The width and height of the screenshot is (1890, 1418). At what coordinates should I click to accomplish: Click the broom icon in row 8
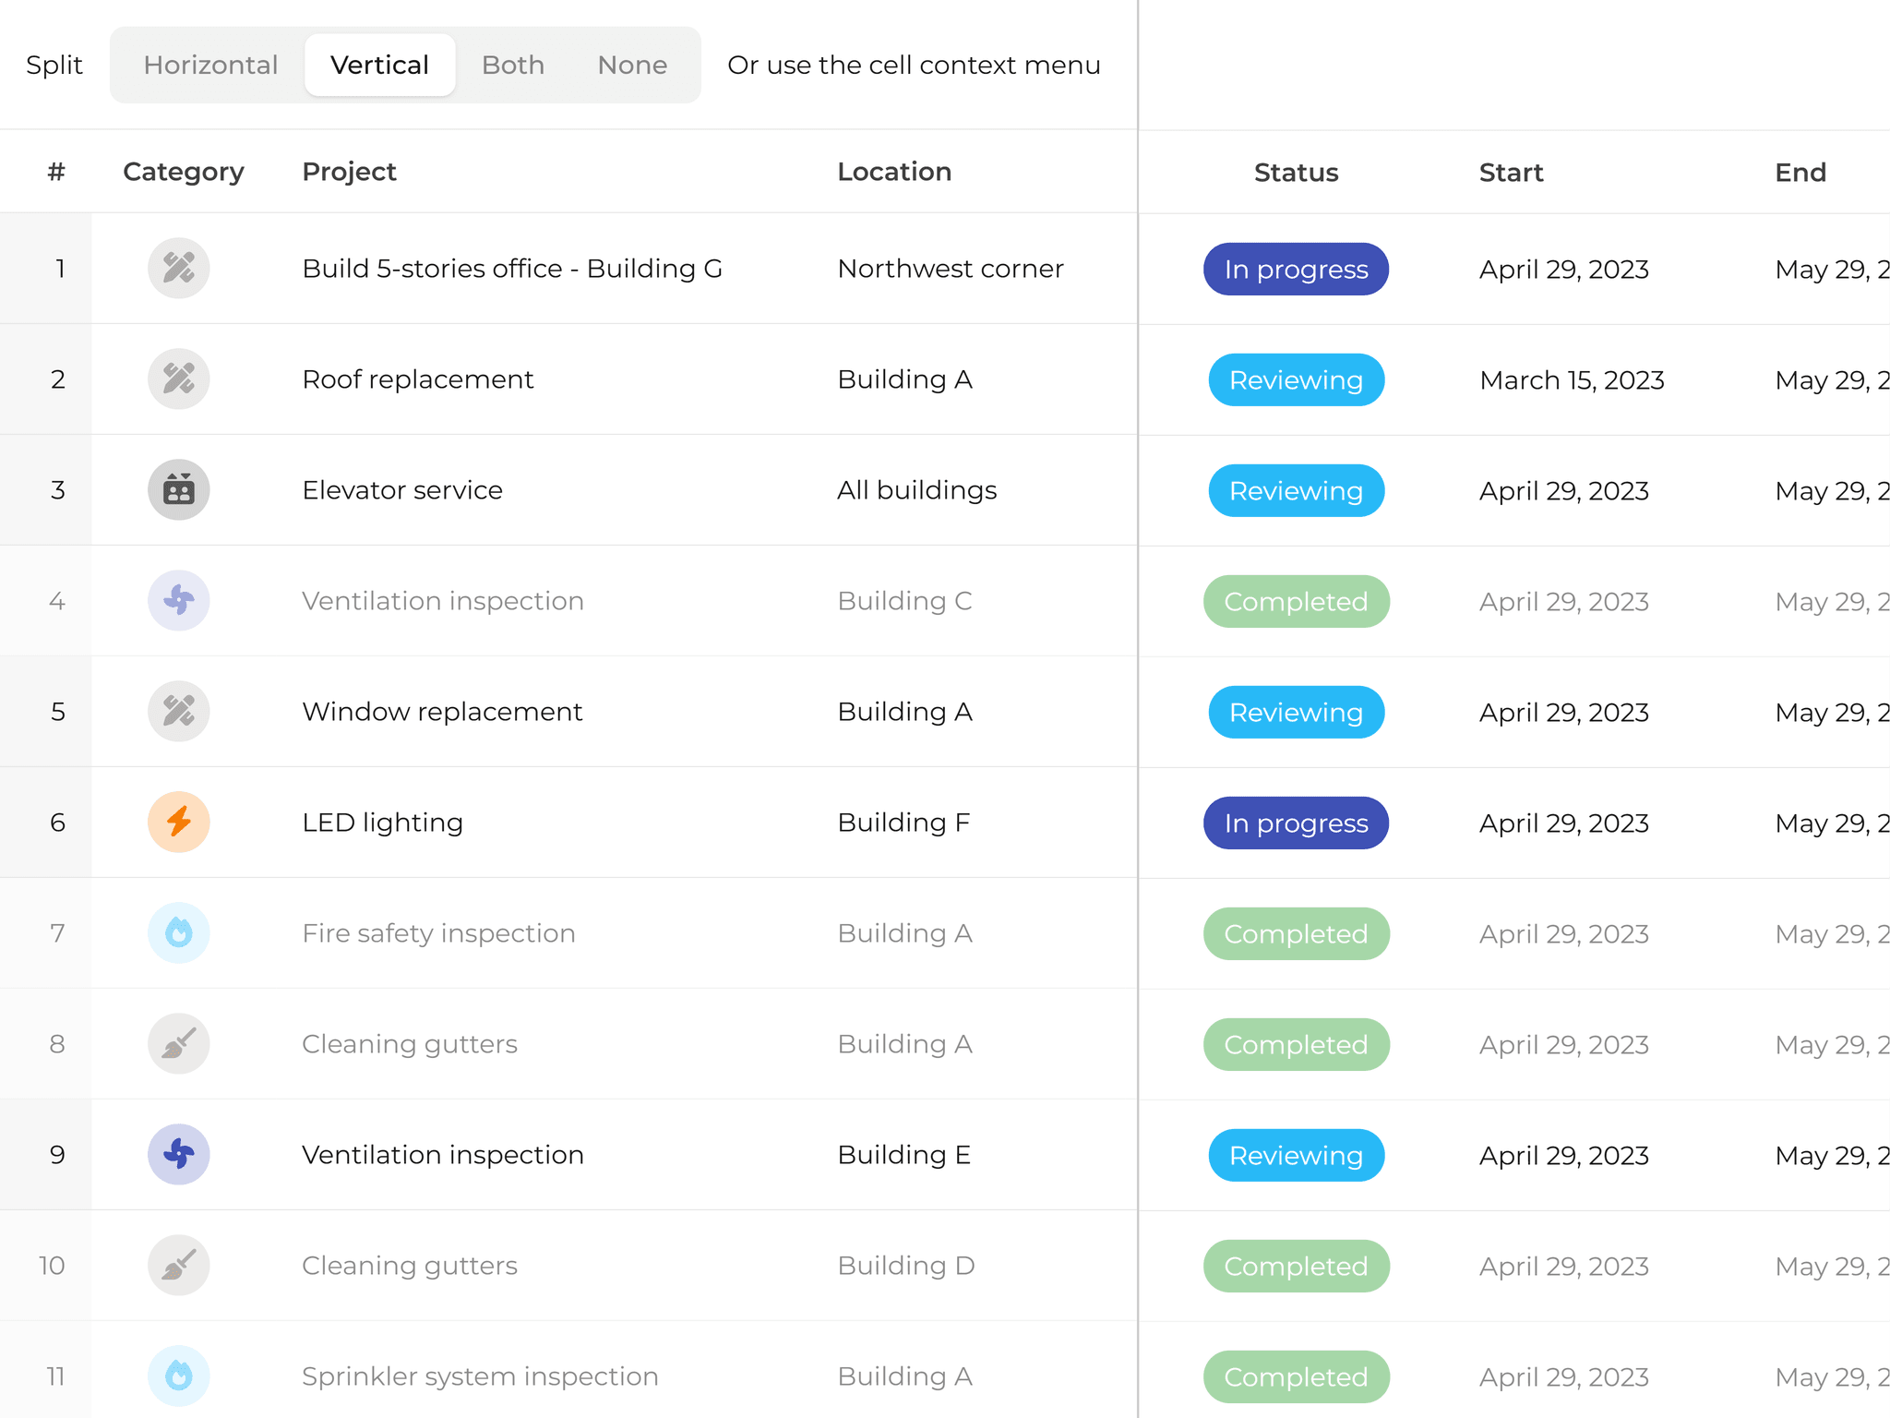point(178,1044)
